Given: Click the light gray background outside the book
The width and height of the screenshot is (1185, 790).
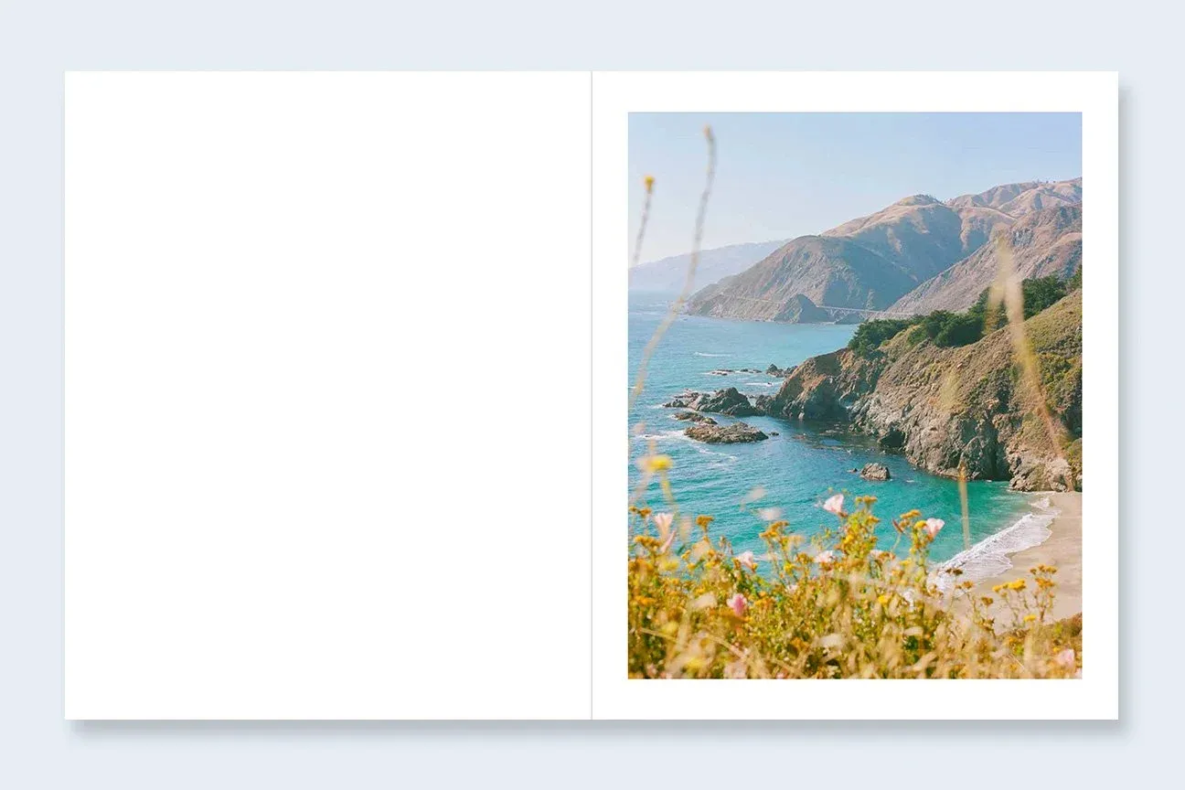Looking at the screenshot, I should (592, 35).
